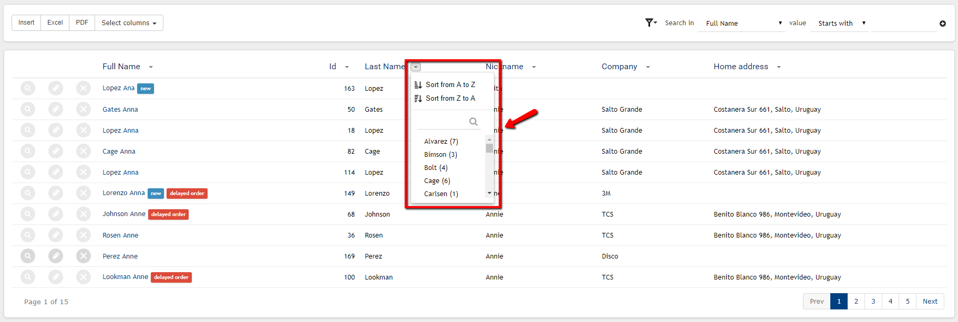Open the Company column filter arrow
This screenshot has width=958, height=322.
pyautogui.click(x=648, y=67)
